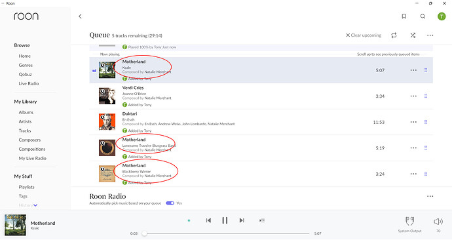Click the drag handle for Daktari
This screenshot has width=452, height=240.
coord(426,122)
